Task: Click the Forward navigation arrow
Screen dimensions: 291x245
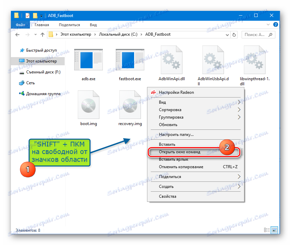Action: coord(27,35)
